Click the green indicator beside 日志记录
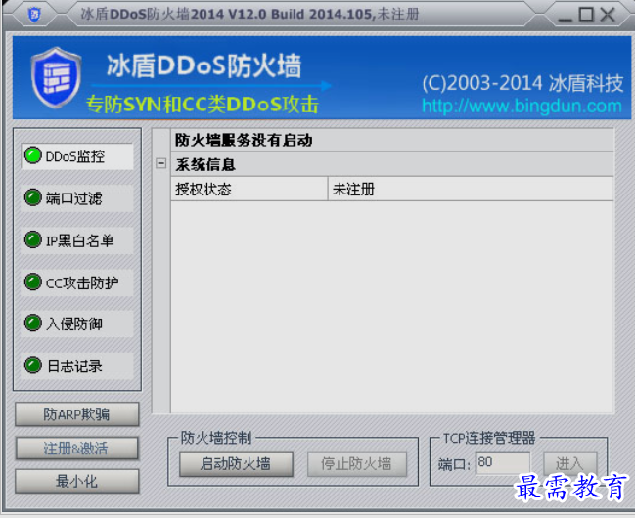 (x=33, y=365)
